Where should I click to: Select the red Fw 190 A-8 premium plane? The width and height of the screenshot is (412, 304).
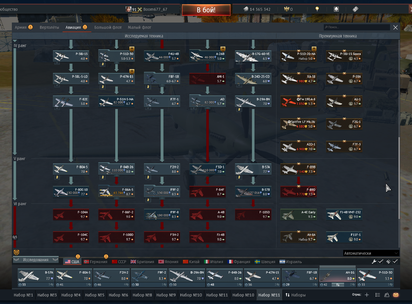298,101
